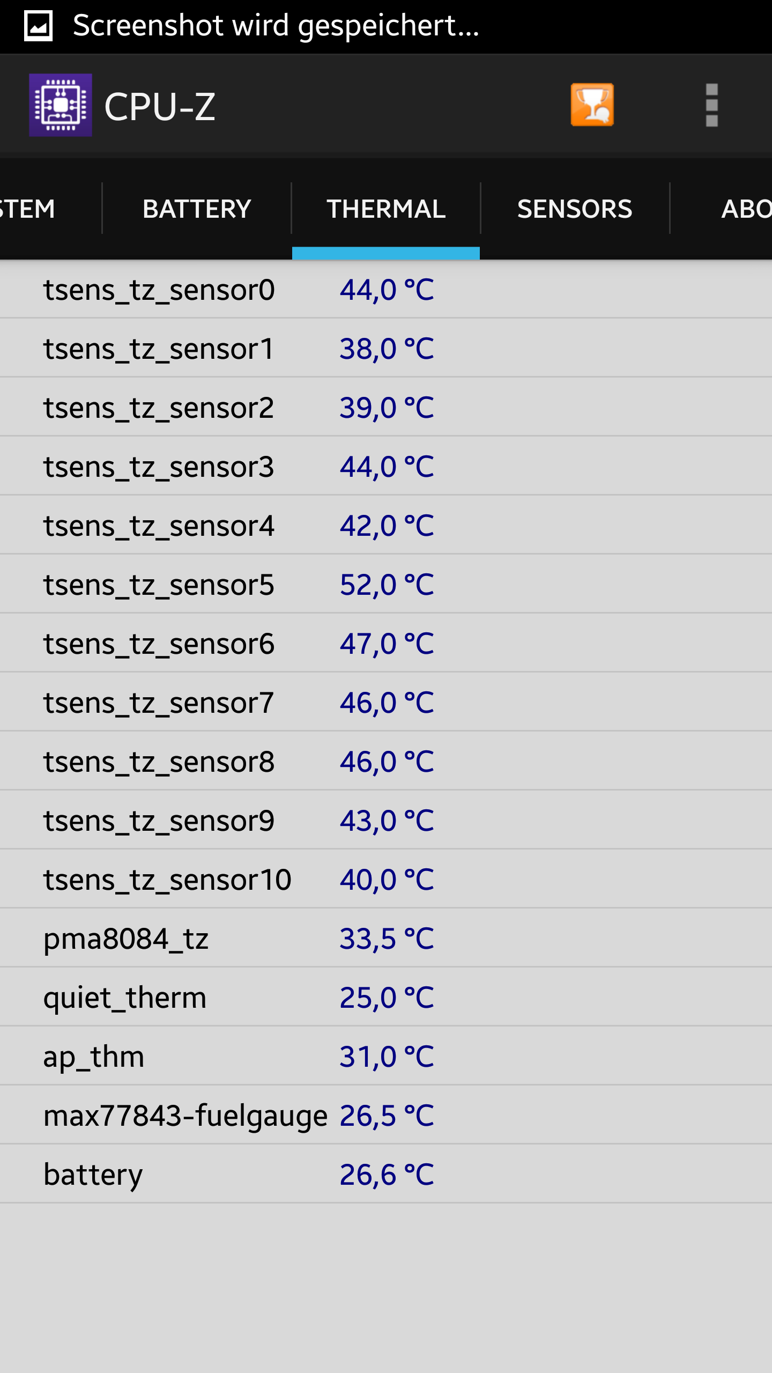
Task: Tap the CPU-Z title text
Action: 160,106
